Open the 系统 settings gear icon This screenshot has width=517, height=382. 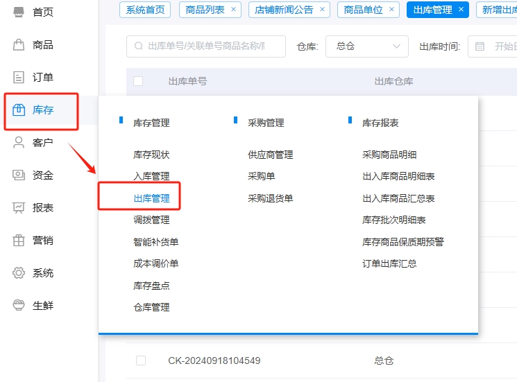pyautogui.click(x=19, y=272)
